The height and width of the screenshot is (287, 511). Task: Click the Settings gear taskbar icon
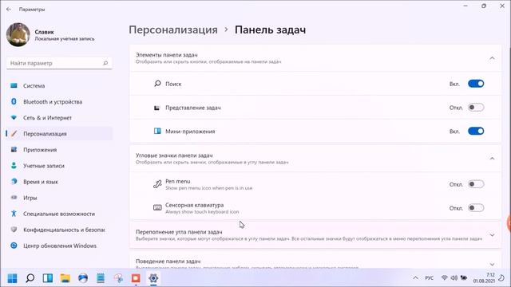pos(153,278)
